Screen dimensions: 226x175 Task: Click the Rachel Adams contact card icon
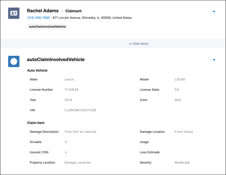coord(14,13)
